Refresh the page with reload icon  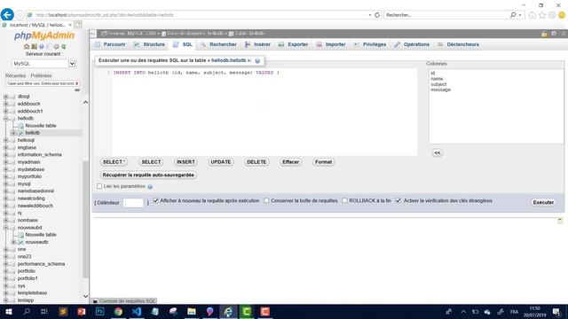click(x=377, y=15)
